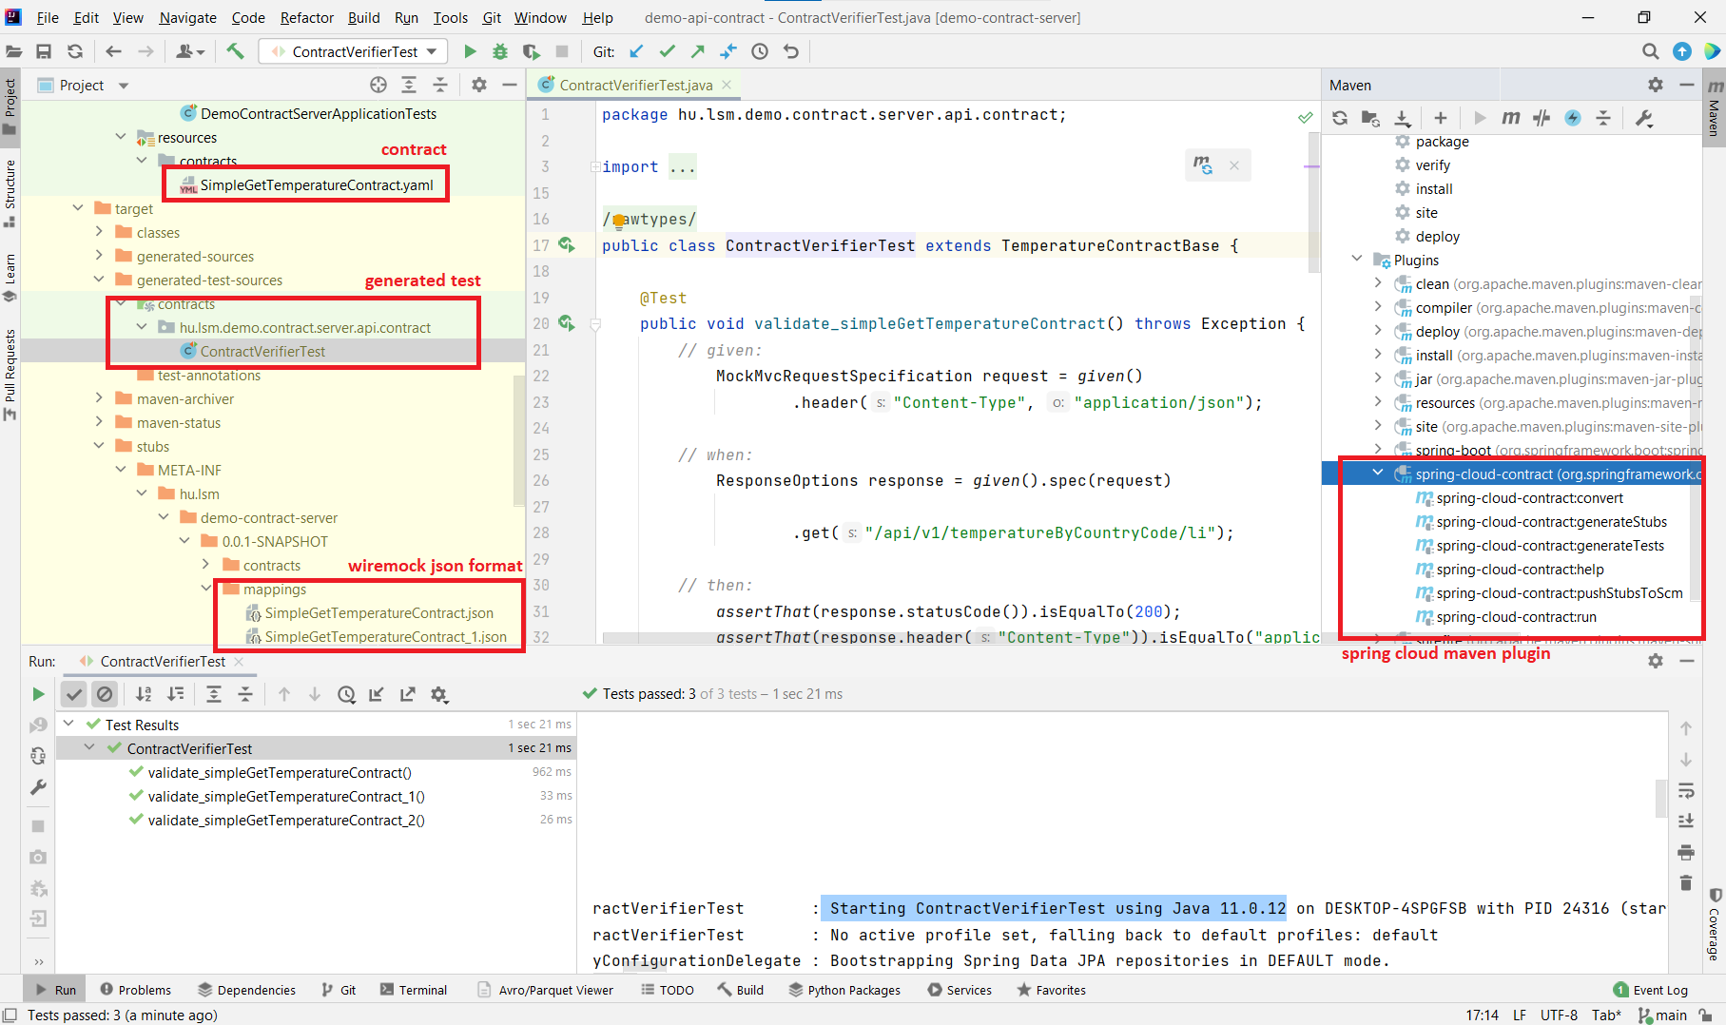This screenshot has height=1025, width=1726.
Task: Toggle show ignored tests button
Action: coord(105,694)
